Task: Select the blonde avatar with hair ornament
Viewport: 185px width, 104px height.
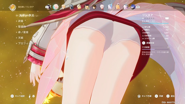Action: (79, 7)
